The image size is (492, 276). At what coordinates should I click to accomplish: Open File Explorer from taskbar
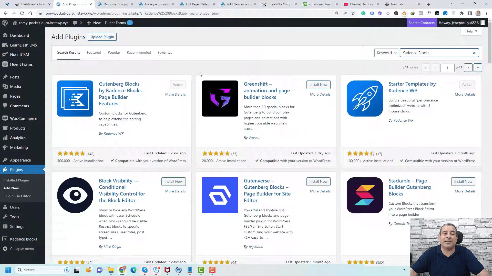click(111, 270)
